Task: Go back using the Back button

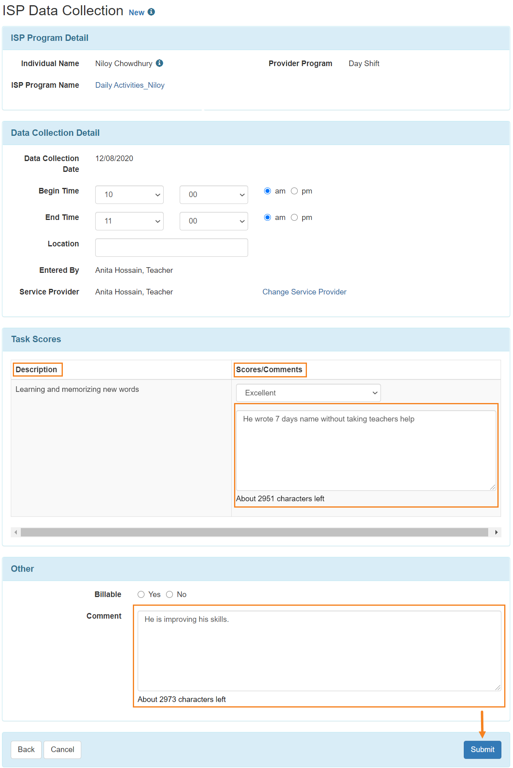Action: coord(26,750)
